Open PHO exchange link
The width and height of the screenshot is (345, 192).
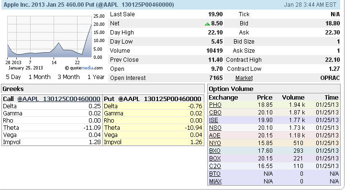pyautogui.click(x=215, y=105)
